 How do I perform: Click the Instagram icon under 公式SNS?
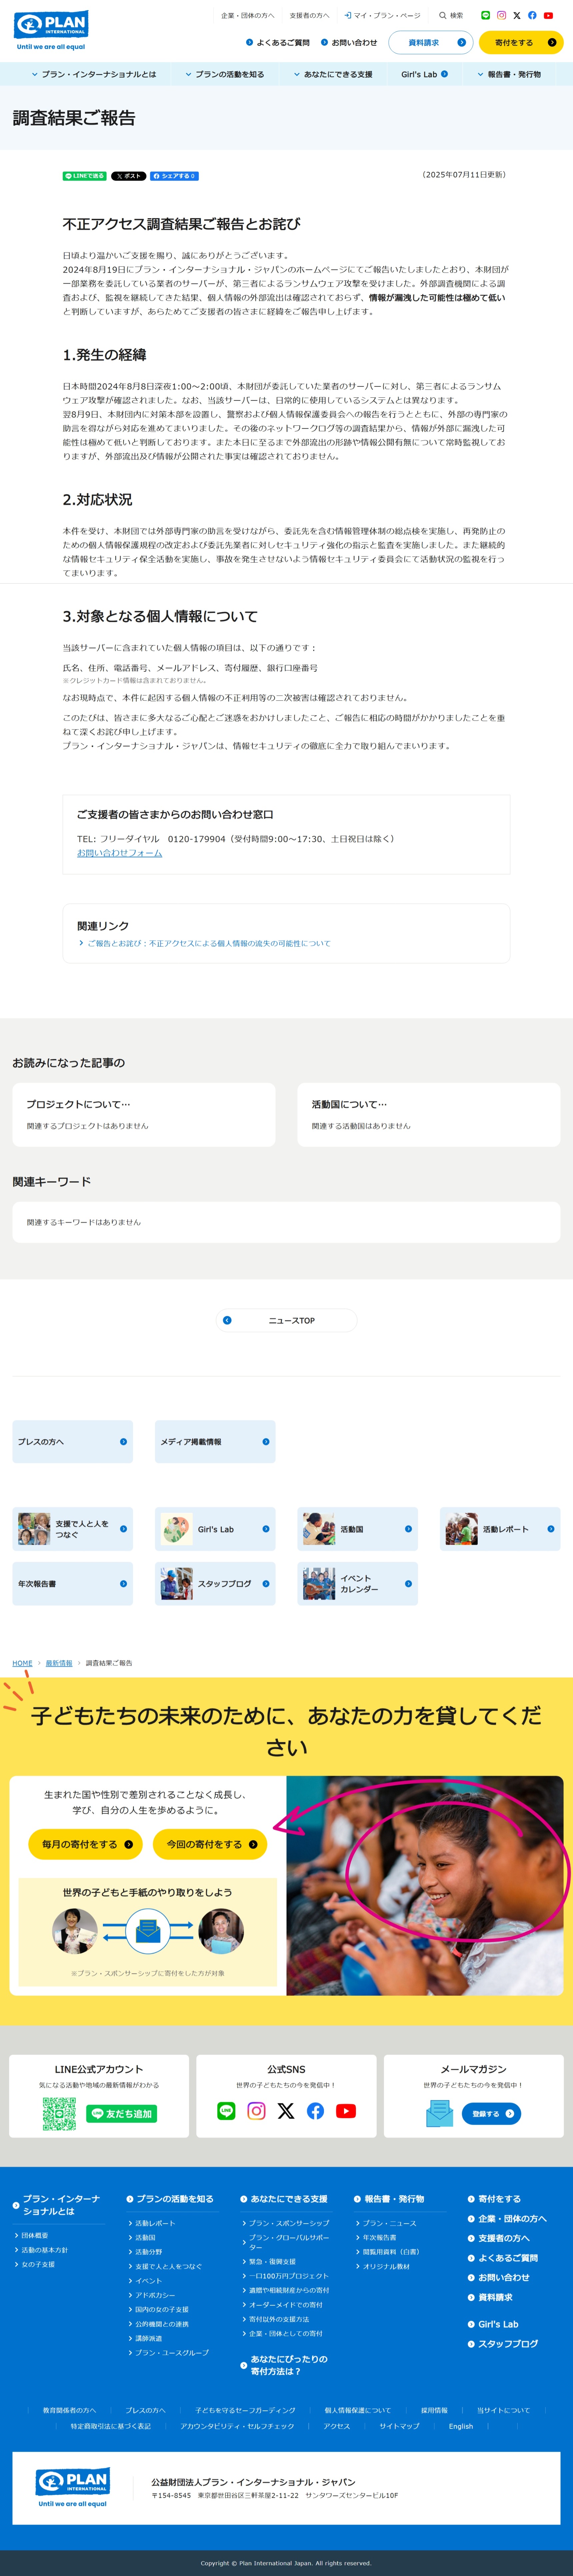click(x=257, y=2111)
